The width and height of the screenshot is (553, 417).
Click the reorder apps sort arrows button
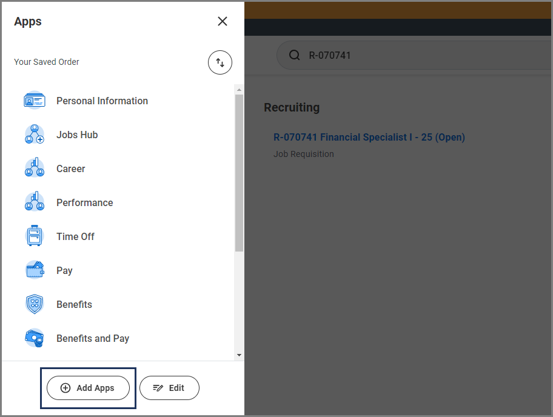pyautogui.click(x=220, y=62)
